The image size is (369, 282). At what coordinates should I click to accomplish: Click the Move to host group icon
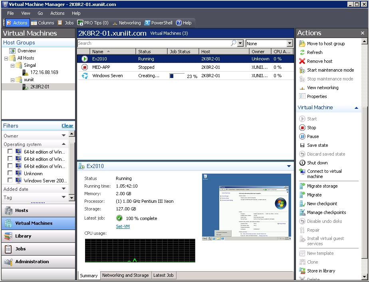[302, 44]
